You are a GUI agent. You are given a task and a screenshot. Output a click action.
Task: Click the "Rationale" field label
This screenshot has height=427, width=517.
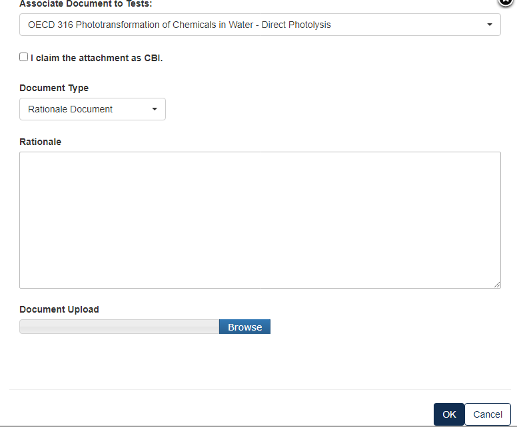pyautogui.click(x=41, y=142)
